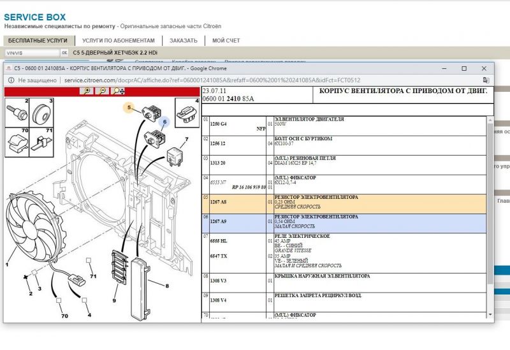Image resolution: width=510 pixels, height=350 pixels.
Task: Click the site security info icon
Action: point(11,80)
